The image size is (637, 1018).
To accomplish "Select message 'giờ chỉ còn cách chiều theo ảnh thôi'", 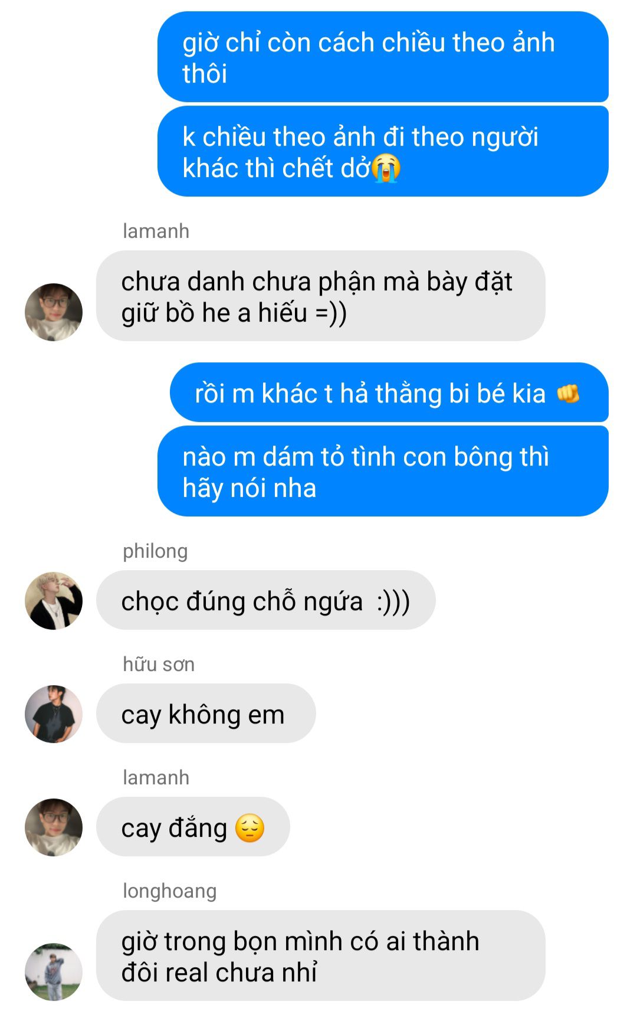I will click(x=383, y=57).
